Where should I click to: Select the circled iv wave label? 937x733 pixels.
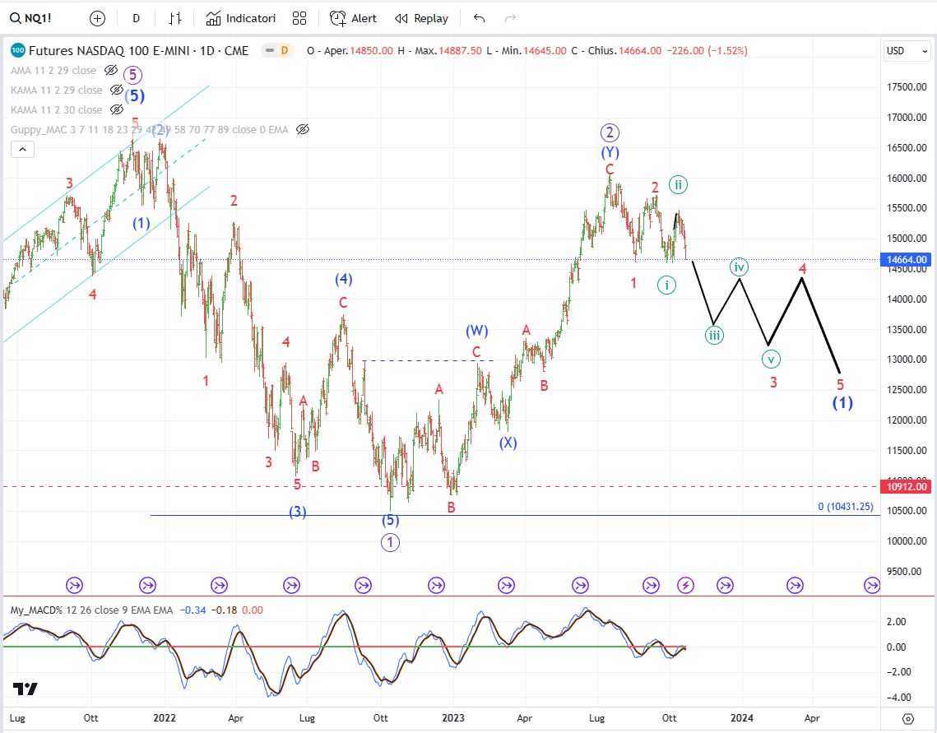coord(740,267)
